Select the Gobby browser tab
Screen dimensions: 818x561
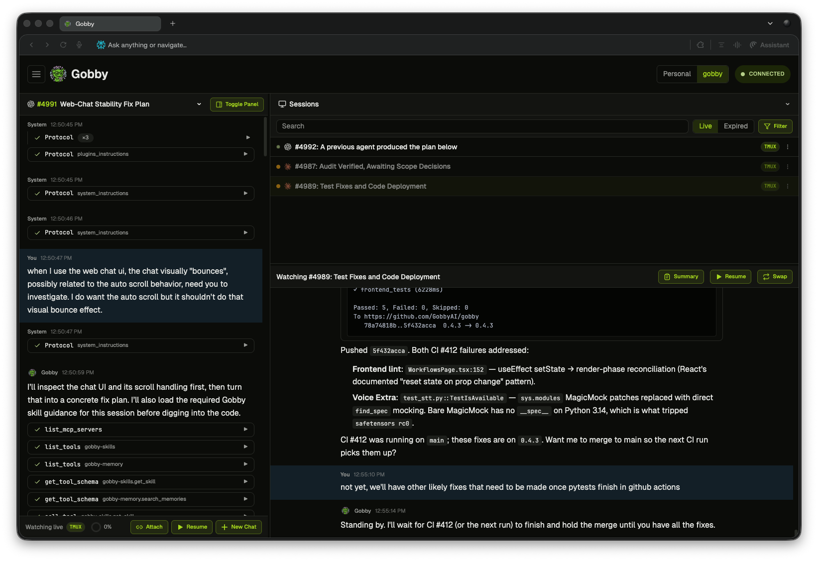pyautogui.click(x=110, y=23)
